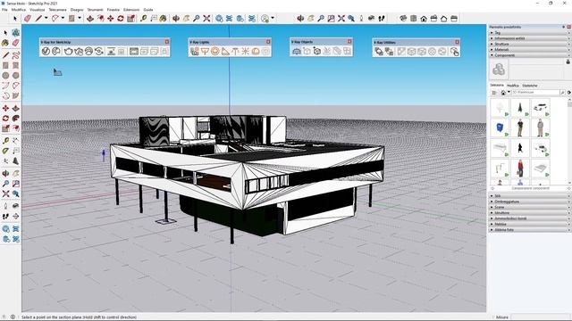The height and width of the screenshot is (321, 572).
Task: Expand the Stili panel
Action: pos(529,196)
